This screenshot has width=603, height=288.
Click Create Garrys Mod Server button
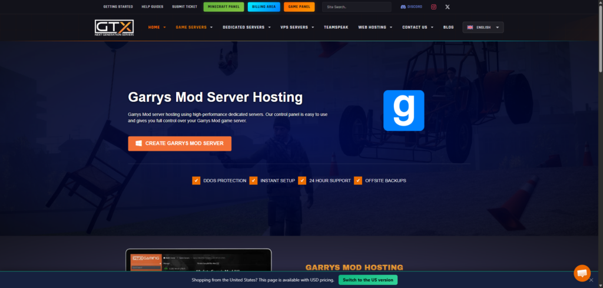(180, 144)
